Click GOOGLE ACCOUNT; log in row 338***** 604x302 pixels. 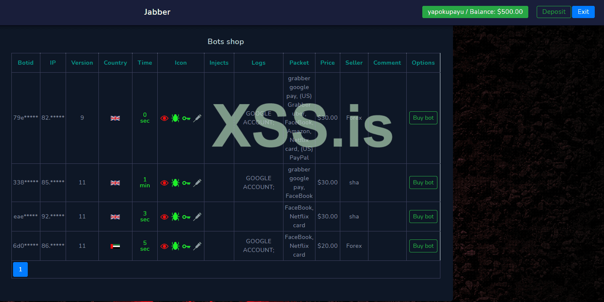tap(259, 183)
